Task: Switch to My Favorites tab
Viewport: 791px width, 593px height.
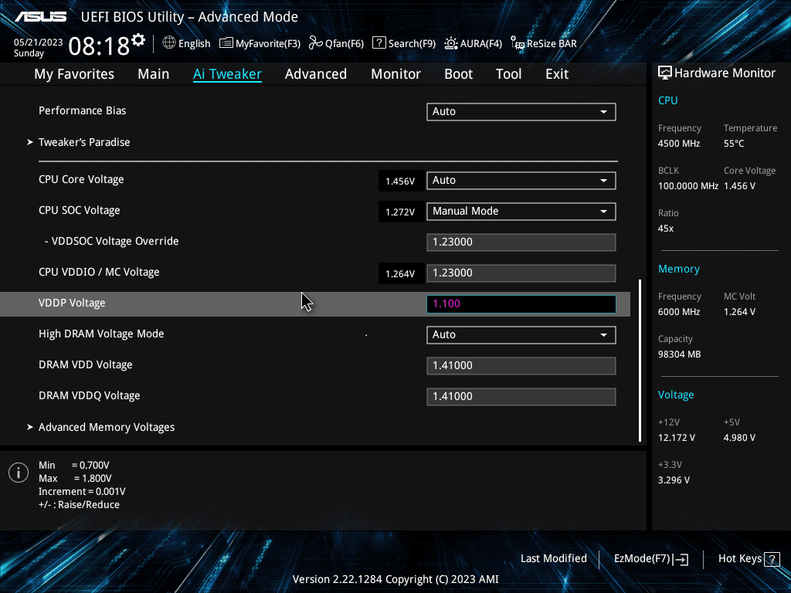Action: 74,74
